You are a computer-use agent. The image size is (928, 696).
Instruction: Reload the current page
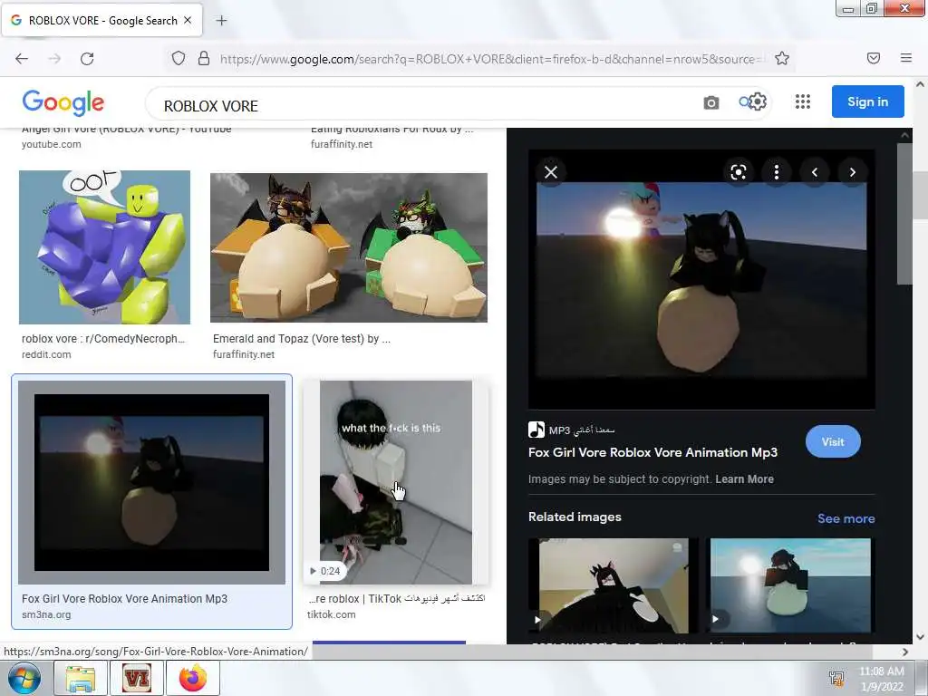pyautogui.click(x=87, y=59)
